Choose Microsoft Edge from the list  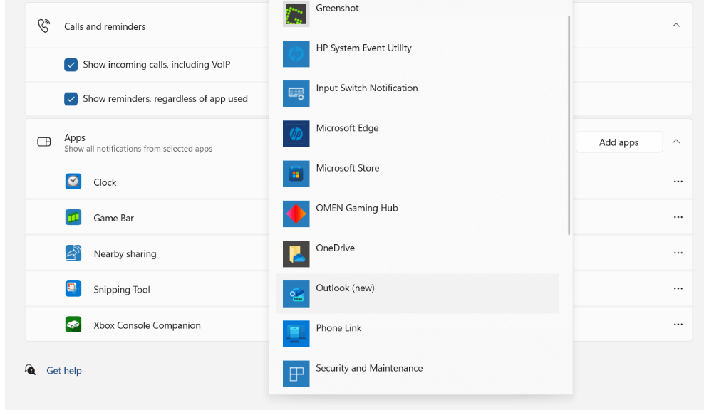tap(418, 134)
